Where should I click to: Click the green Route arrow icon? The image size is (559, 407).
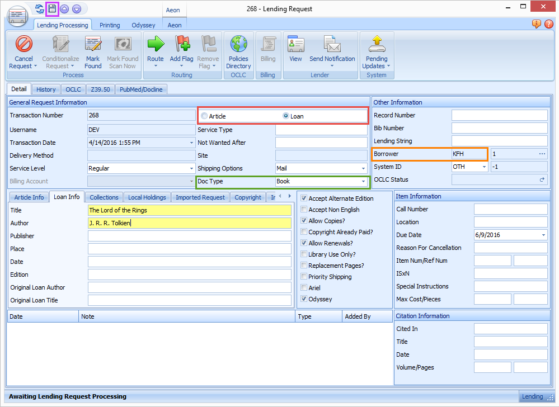point(155,44)
